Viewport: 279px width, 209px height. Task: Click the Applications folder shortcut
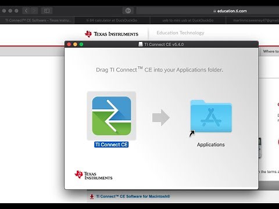coord(211,117)
